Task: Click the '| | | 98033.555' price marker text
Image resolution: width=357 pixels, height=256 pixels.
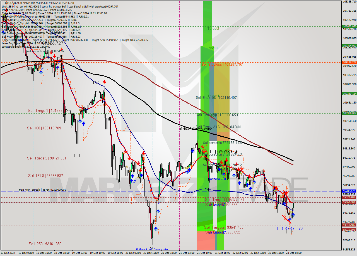Action: point(224,151)
